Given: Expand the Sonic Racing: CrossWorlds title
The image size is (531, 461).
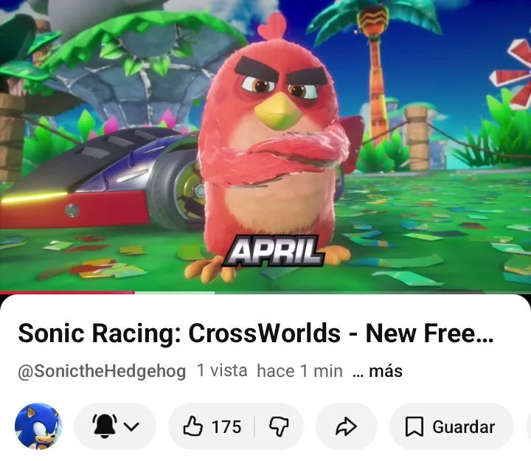Looking at the screenshot, I should [256, 333].
